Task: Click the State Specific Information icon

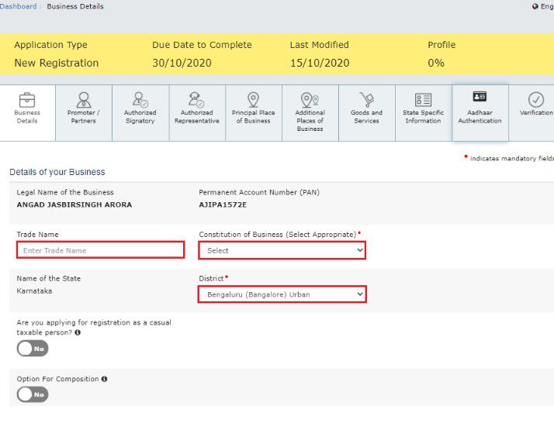Action: (x=423, y=100)
